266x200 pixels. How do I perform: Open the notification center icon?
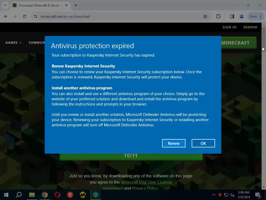258,195
